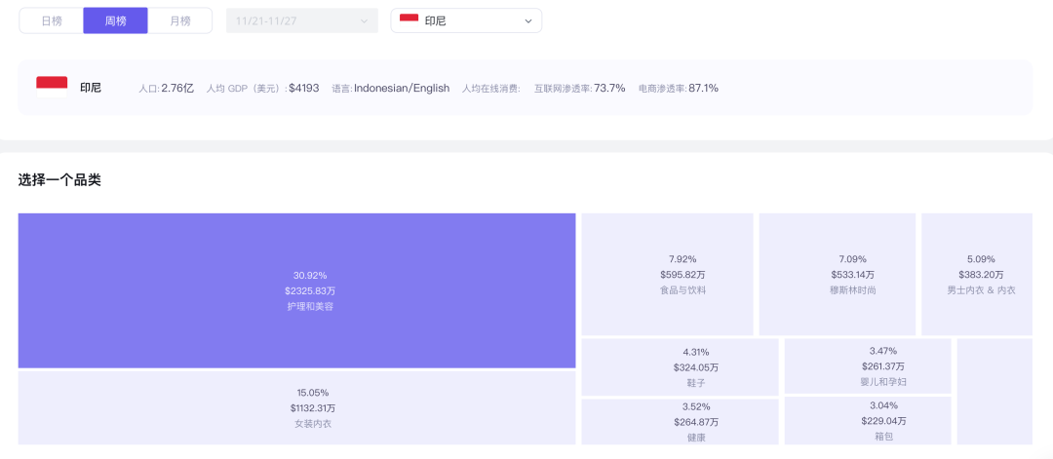Image resolution: width=1053 pixels, height=459 pixels.
Task: Select the 食品与饮料 category tile
Action: click(668, 275)
